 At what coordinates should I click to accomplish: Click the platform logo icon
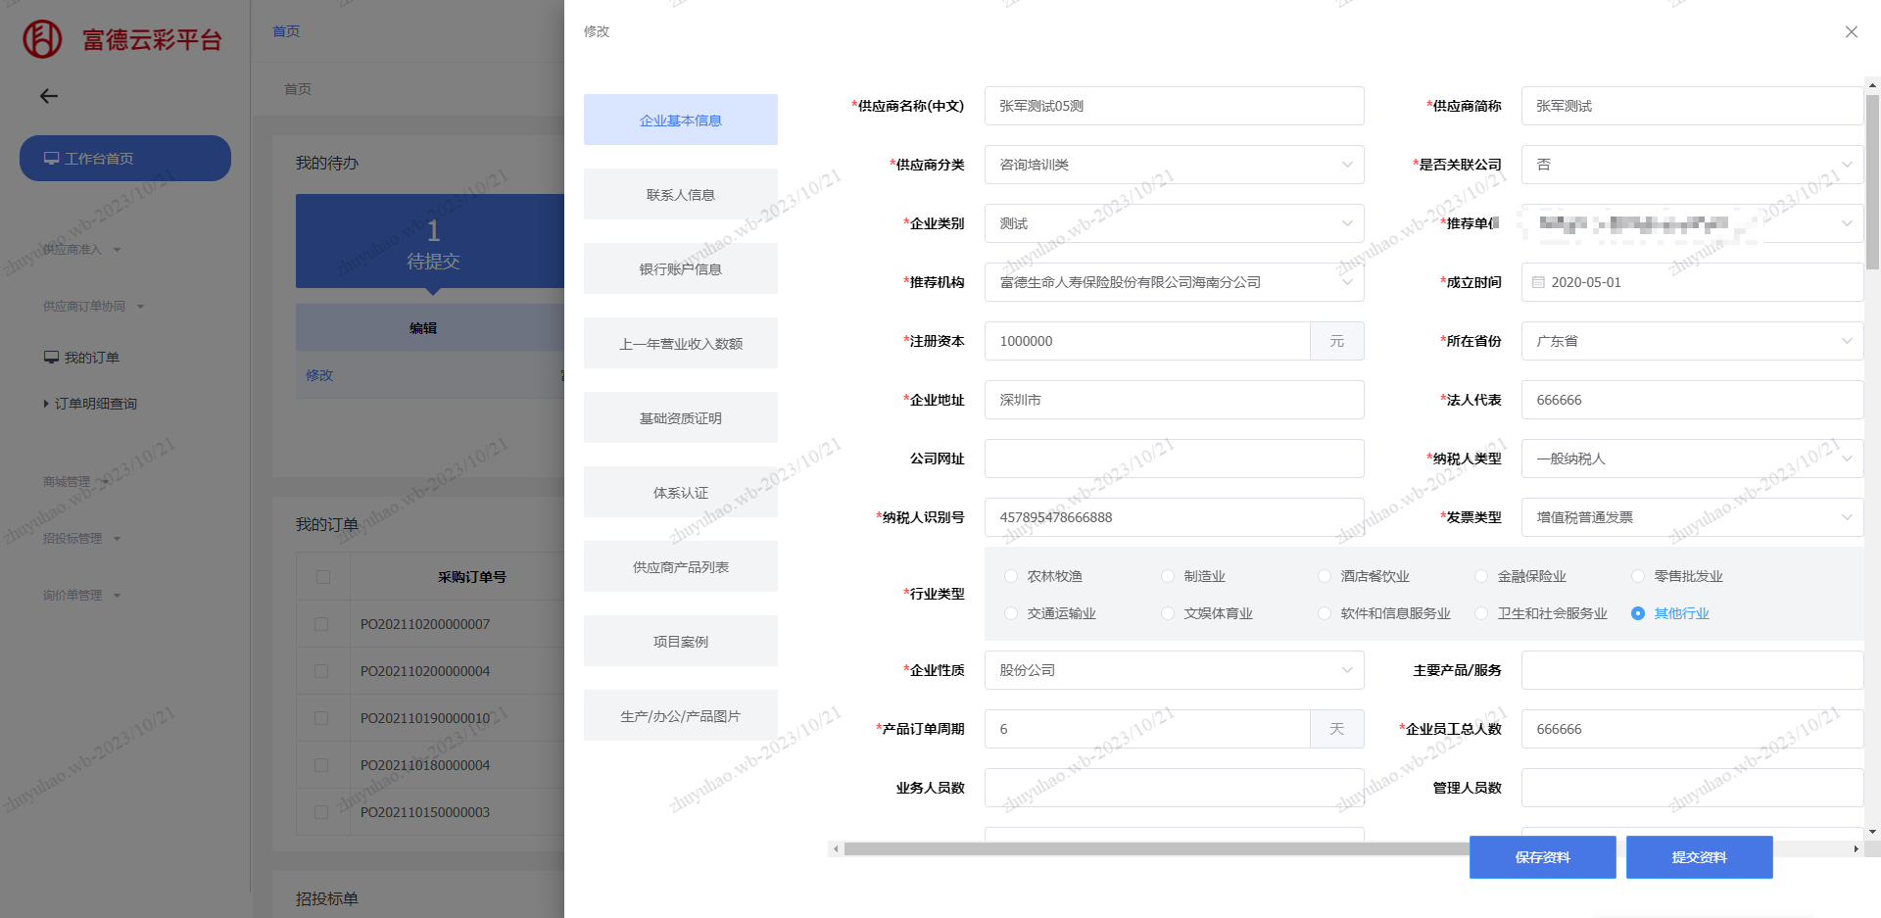tap(42, 39)
